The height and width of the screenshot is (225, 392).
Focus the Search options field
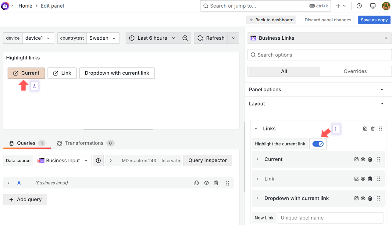319,55
